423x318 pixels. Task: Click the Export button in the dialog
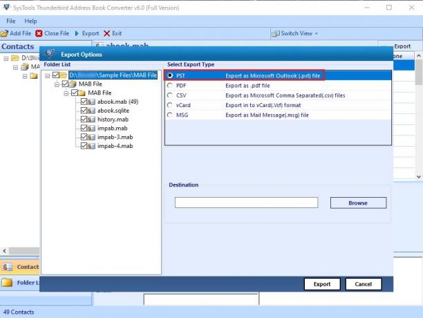[x=322, y=284]
